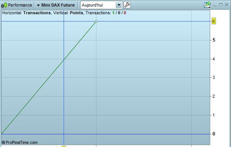Click the bold Points axis label
The height and width of the screenshot is (147, 231).
(76, 13)
